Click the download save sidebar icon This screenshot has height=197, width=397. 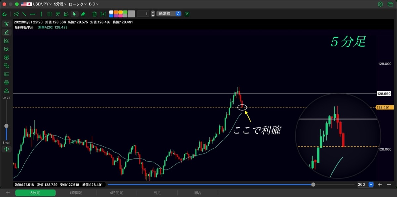(x=6, y=91)
